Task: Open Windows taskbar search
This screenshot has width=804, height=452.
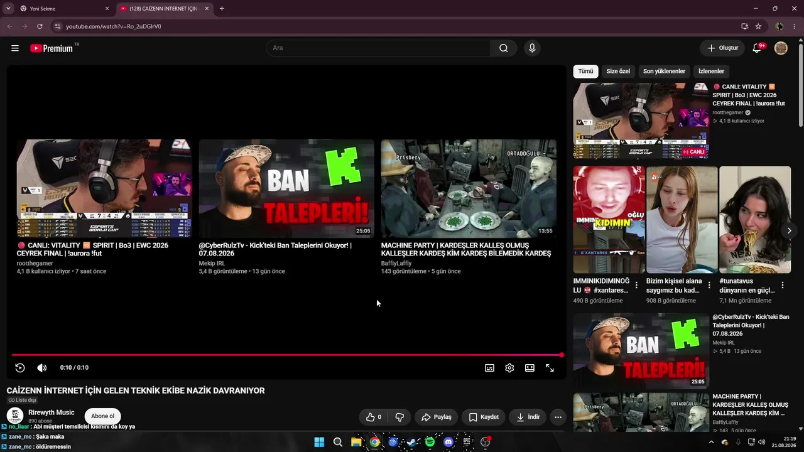Action: 338,442
